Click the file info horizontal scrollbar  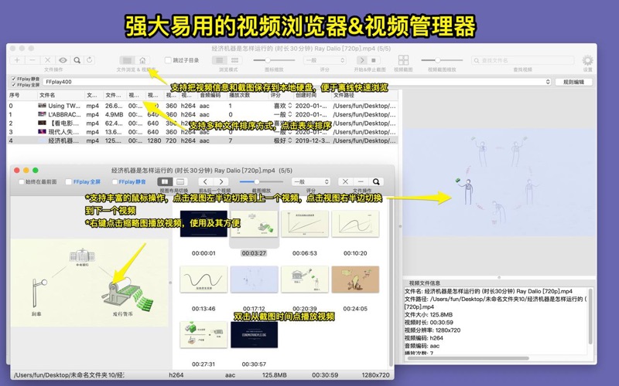click(467, 358)
